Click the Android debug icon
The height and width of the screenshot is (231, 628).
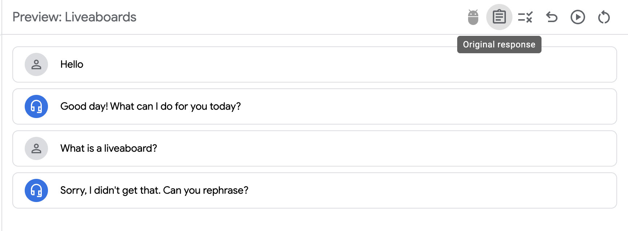click(473, 17)
